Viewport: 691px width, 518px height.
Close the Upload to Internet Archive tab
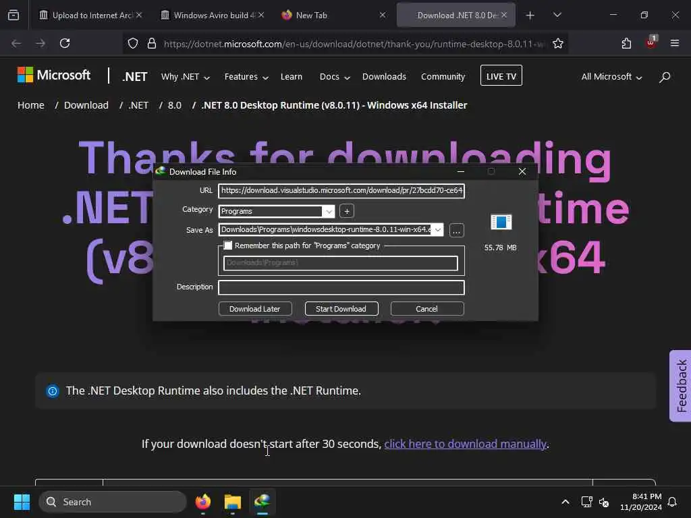point(139,15)
